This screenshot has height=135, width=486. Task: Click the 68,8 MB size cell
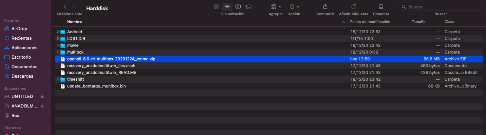[431, 59]
